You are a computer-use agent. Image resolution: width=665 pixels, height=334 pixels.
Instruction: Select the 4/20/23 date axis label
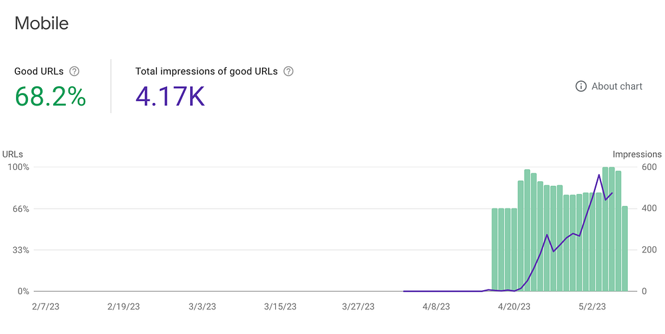(x=514, y=307)
